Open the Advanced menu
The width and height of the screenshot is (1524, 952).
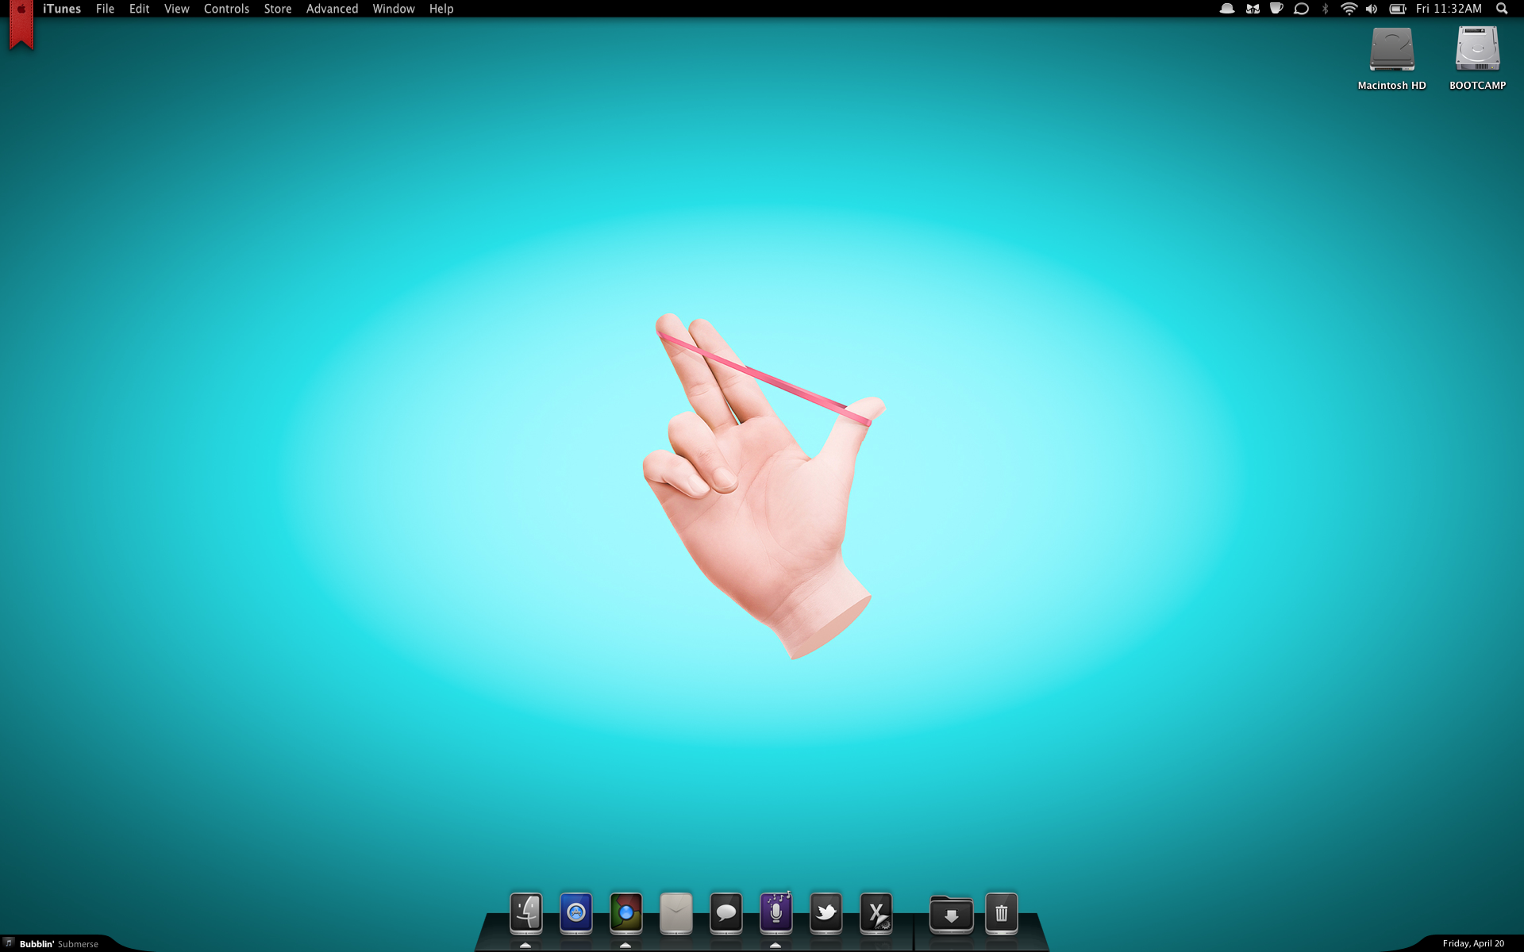tap(332, 9)
